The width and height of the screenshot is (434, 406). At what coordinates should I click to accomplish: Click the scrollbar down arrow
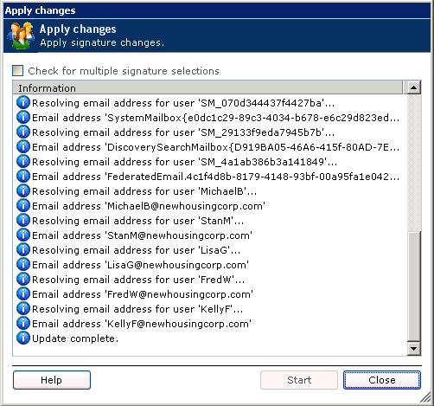[x=414, y=349]
